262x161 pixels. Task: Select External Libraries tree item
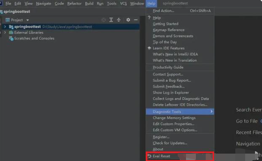29,32
